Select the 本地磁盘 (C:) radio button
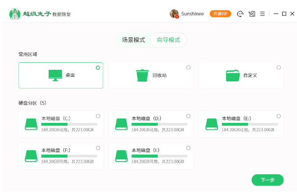The height and width of the screenshot is (194, 297). pyautogui.click(x=98, y=116)
